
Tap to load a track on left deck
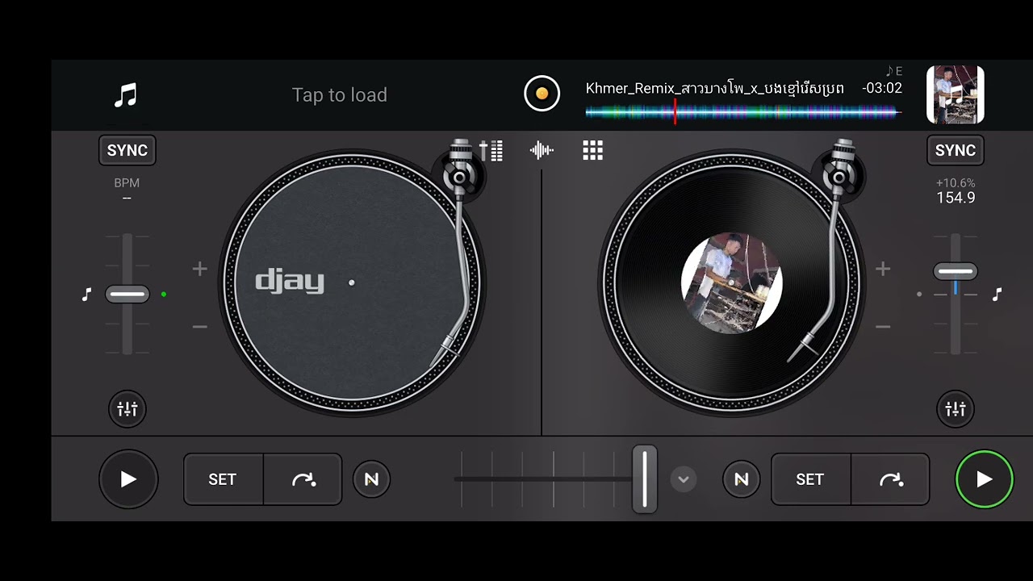[340, 95]
